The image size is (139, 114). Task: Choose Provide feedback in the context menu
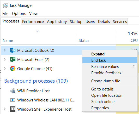pos(110,73)
